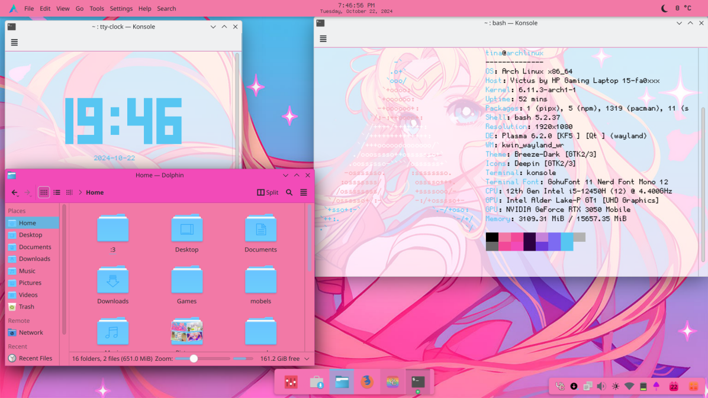Screen dimensions: 708x398
Task: Launch Firefox from the dock
Action: pos(367,382)
